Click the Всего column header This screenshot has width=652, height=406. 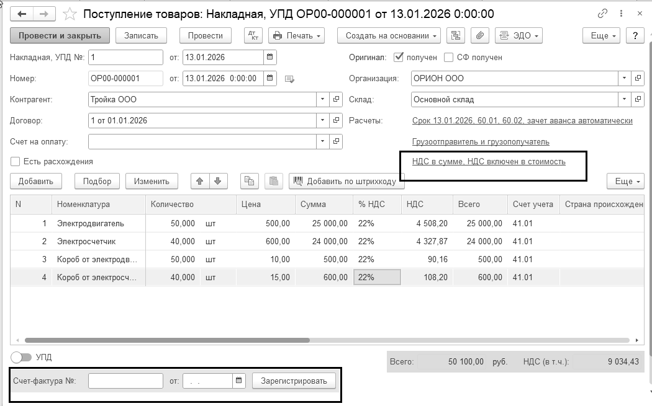click(x=480, y=205)
